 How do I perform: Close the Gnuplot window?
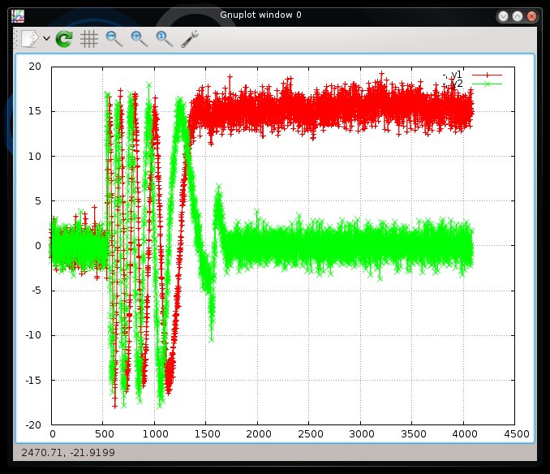tap(531, 15)
